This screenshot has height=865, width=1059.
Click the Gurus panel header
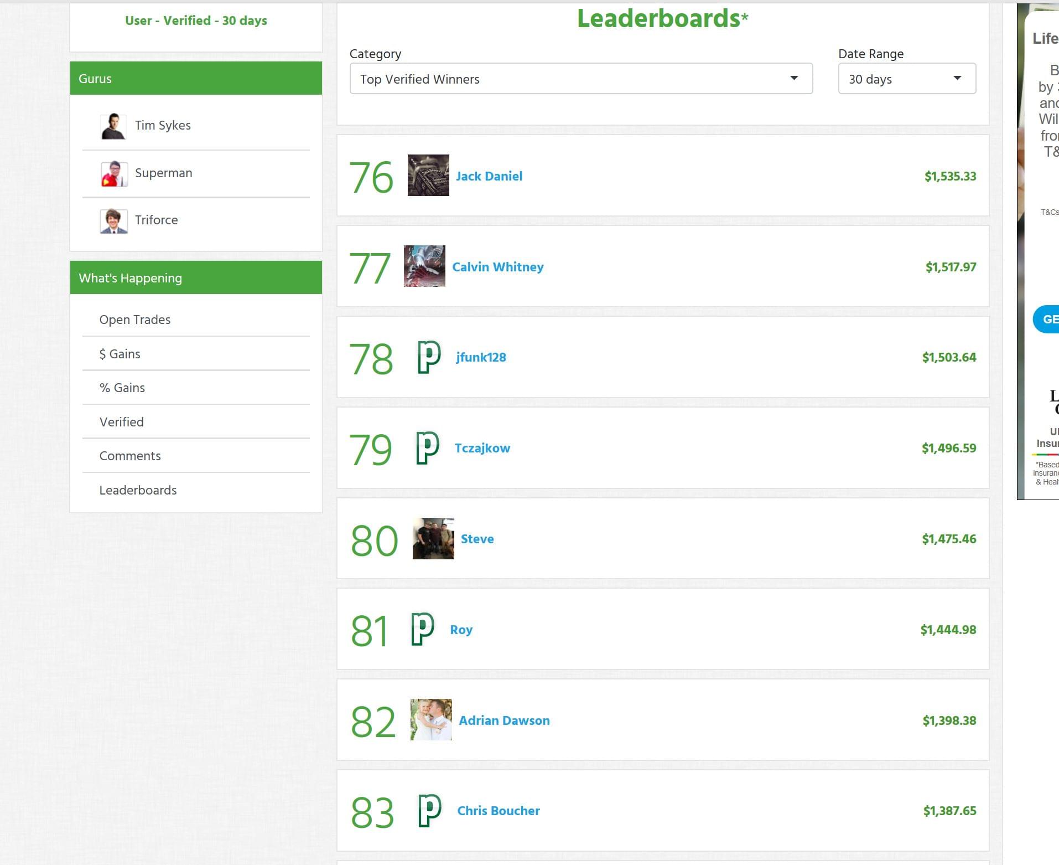196,78
